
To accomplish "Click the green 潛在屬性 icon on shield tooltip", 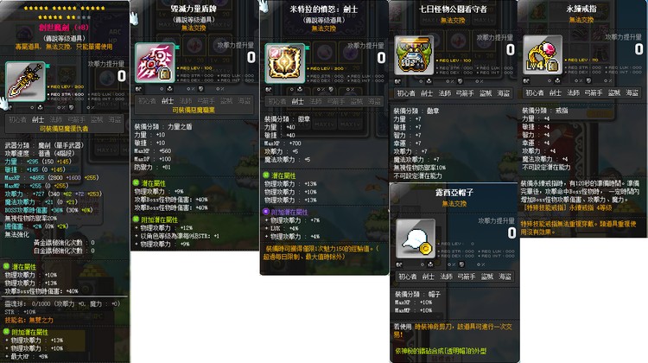I will (x=136, y=182).
